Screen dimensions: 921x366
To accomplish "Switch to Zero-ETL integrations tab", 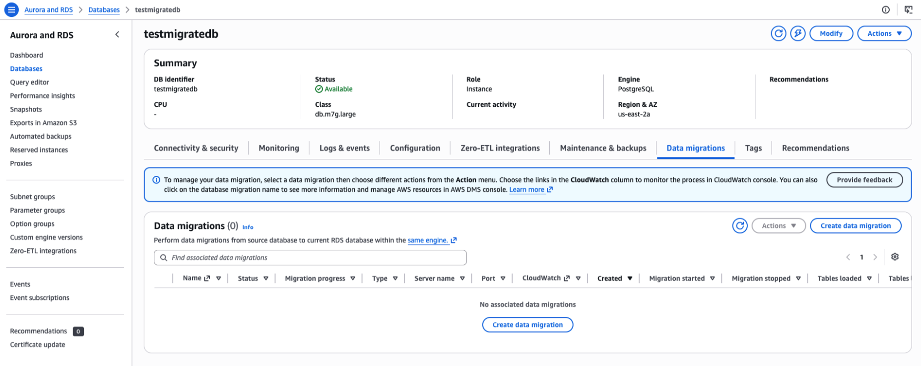I will [x=500, y=148].
